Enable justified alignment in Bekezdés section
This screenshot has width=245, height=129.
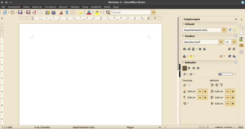click(198, 68)
